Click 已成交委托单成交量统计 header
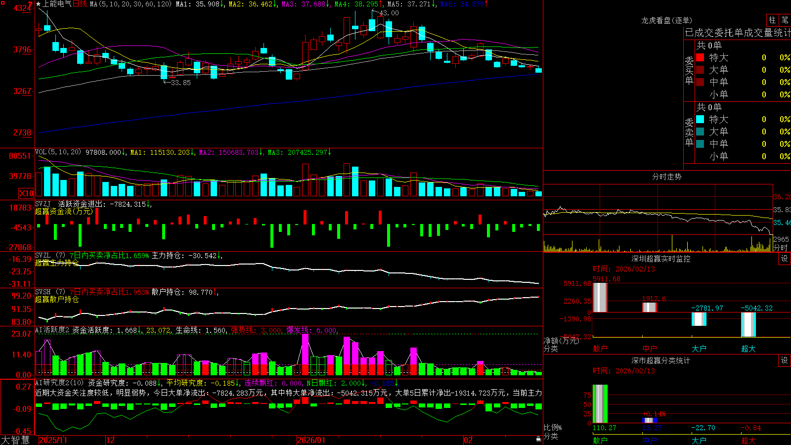Viewport: 791px width, 445px height. point(738,33)
